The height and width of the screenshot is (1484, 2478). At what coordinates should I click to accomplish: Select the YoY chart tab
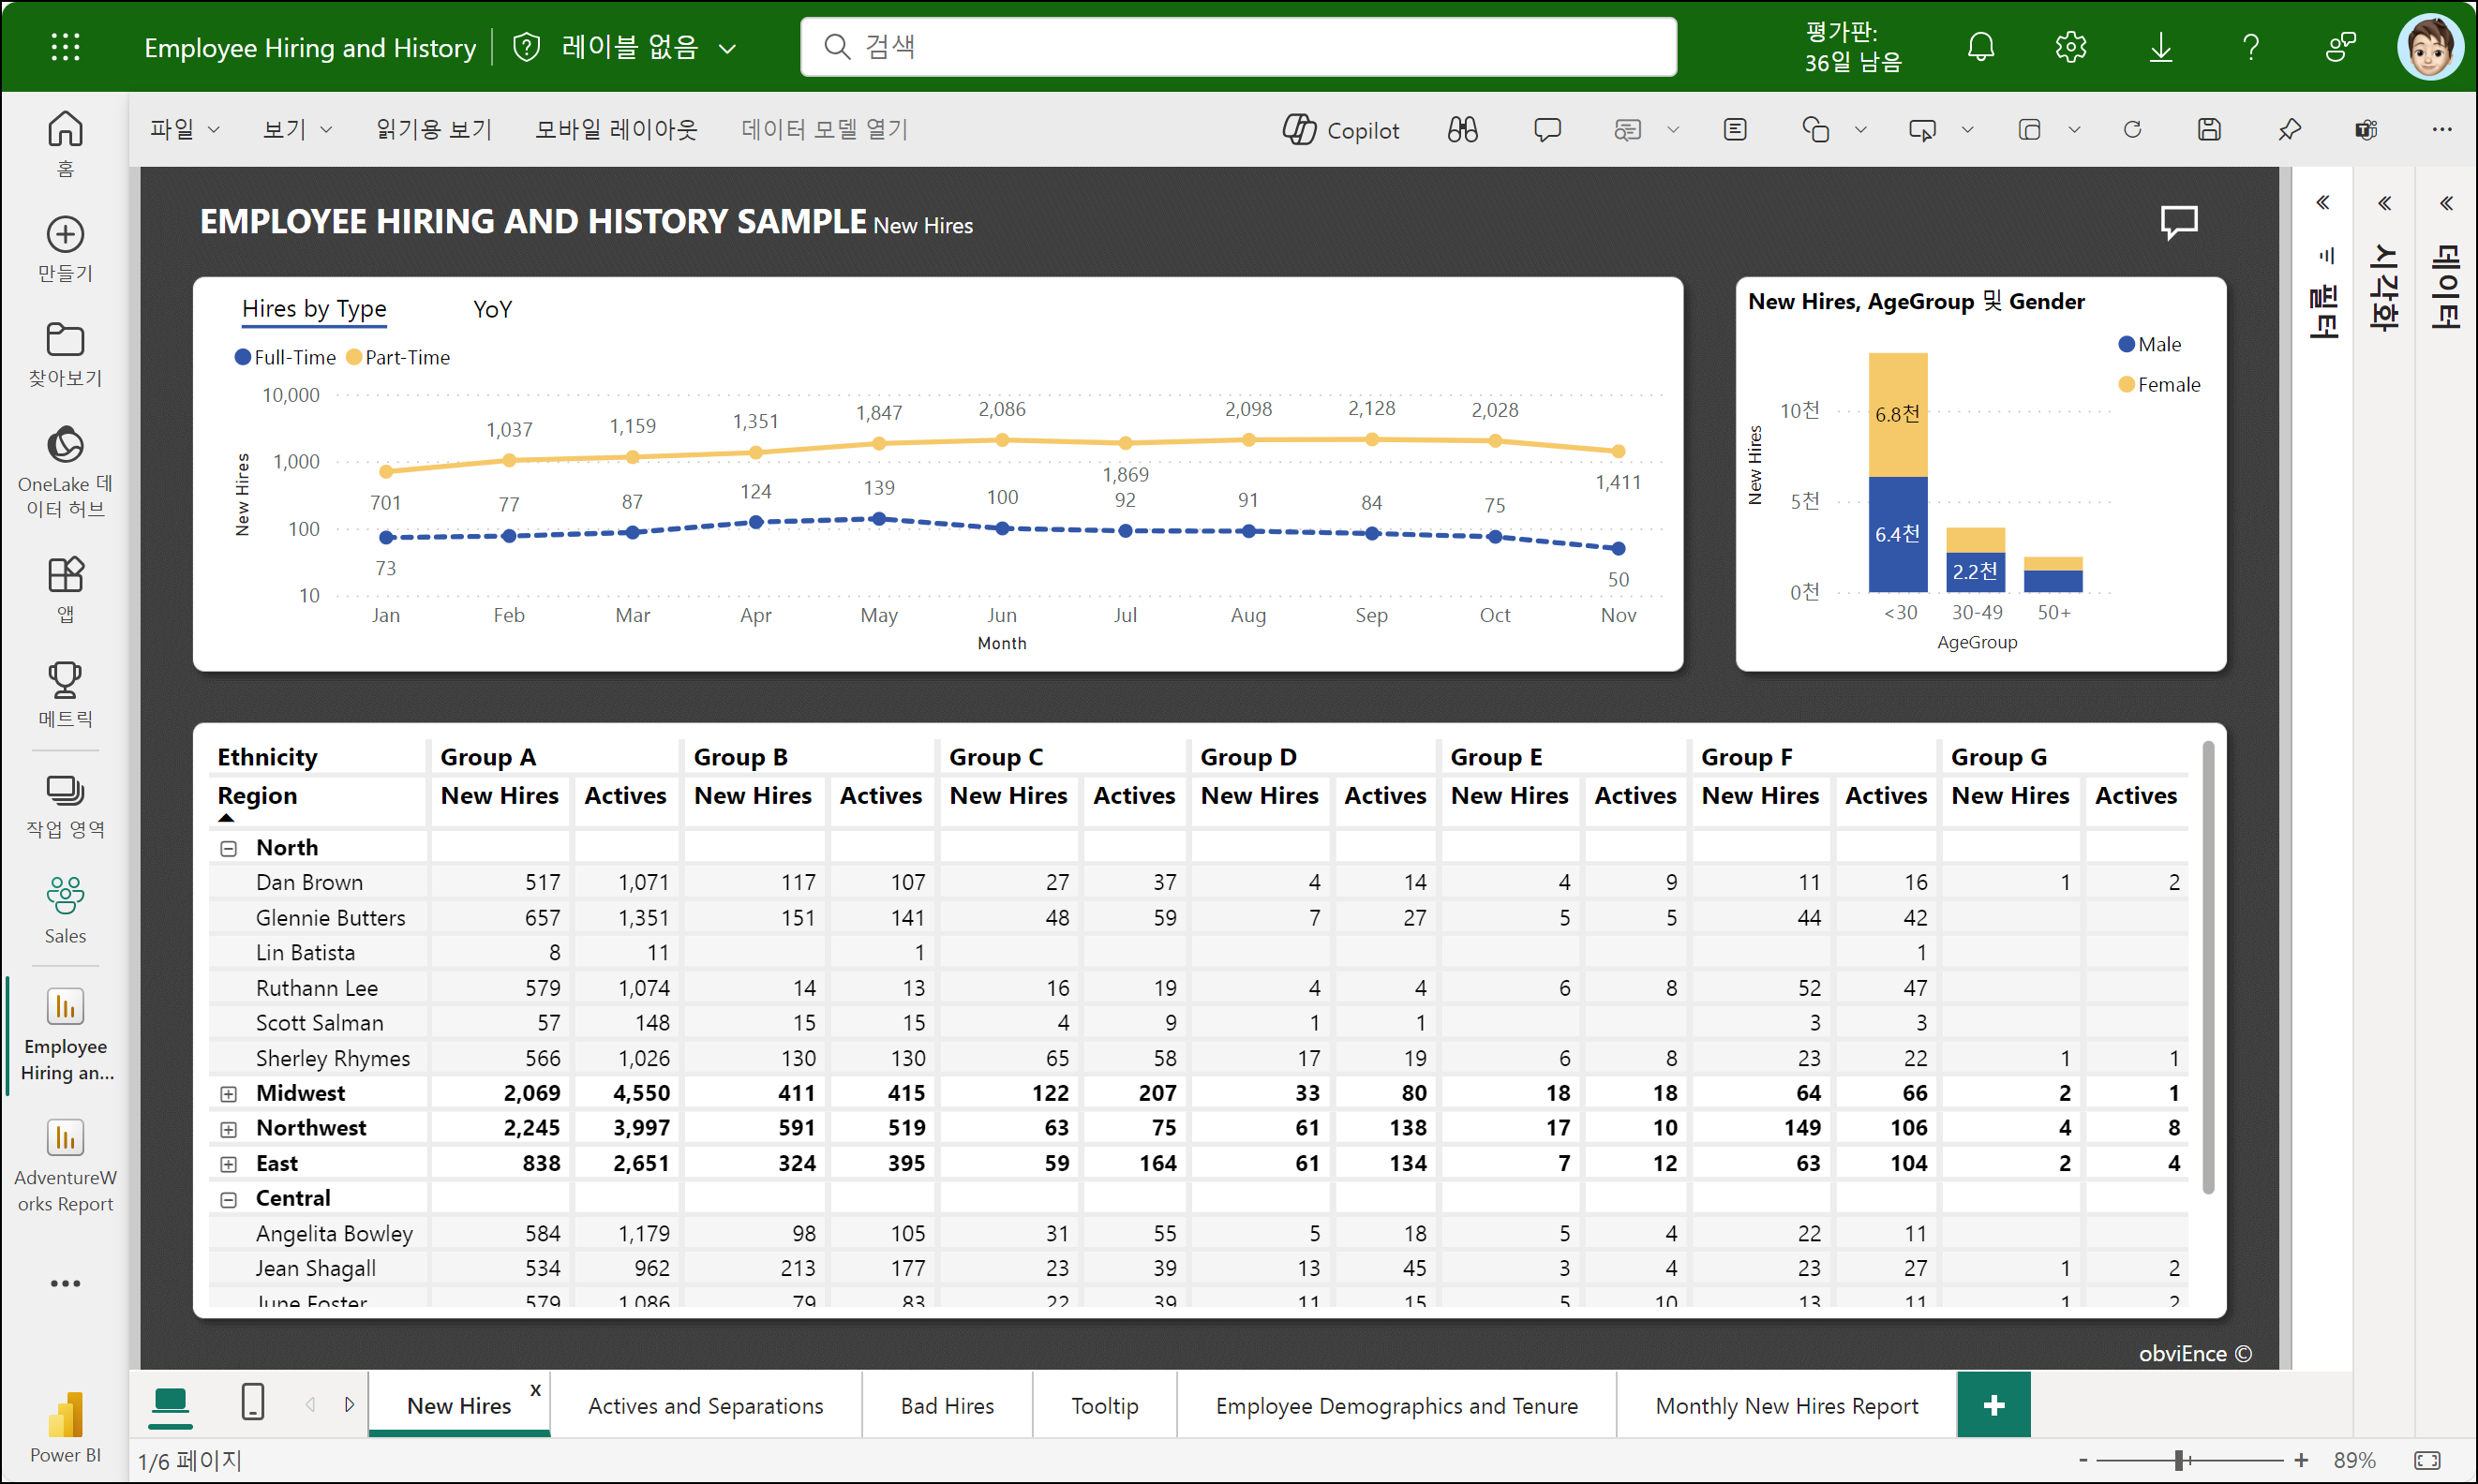point(491,309)
